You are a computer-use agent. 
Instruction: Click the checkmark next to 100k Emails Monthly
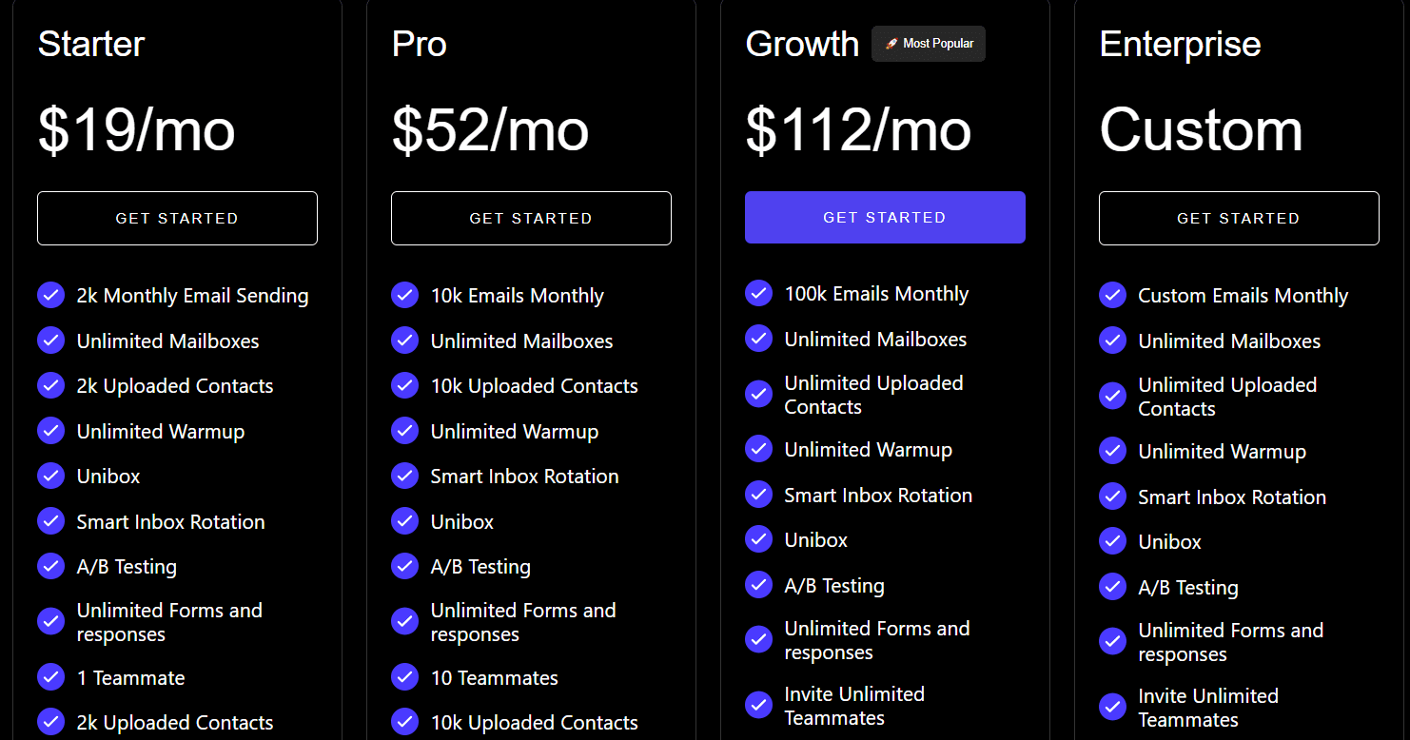758,293
